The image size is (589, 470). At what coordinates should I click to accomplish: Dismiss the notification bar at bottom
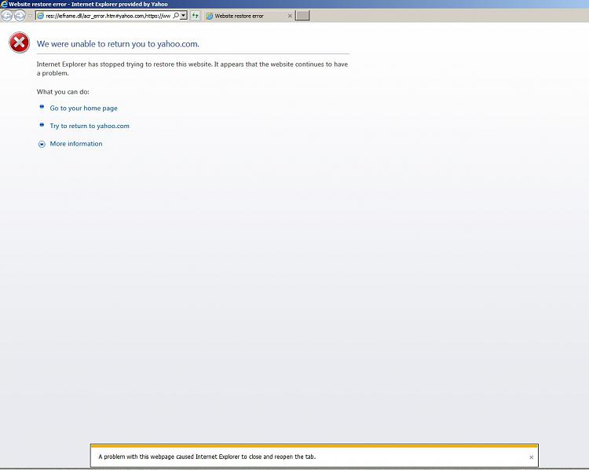pyautogui.click(x=531, y=457)
